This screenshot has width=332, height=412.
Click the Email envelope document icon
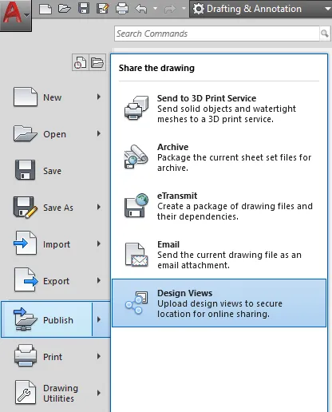136,255
